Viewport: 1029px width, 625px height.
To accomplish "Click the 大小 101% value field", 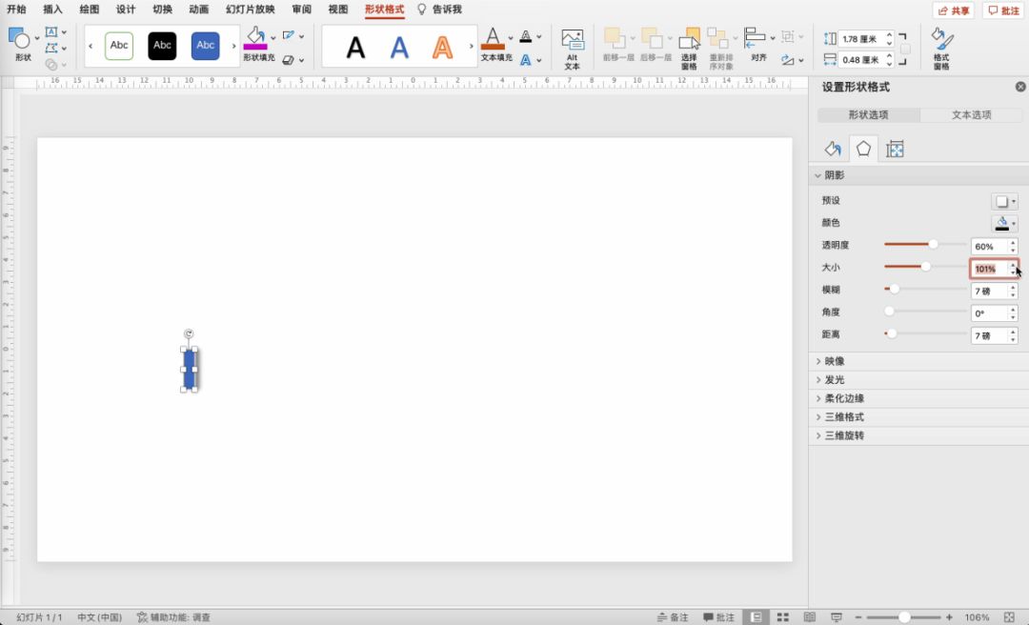I will tap(990, 269).
